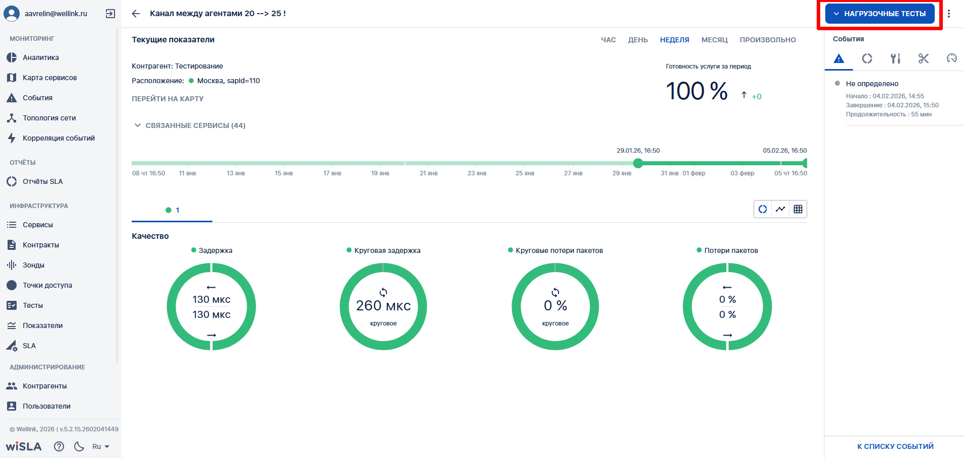
Task: Click the back arrow beside channel title
Action: click(136, 14)
